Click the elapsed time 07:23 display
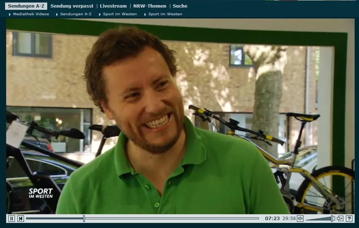 point(272,218)
